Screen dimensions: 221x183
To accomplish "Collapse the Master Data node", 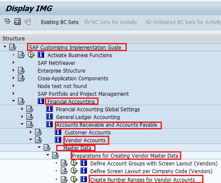I will 39,147.
